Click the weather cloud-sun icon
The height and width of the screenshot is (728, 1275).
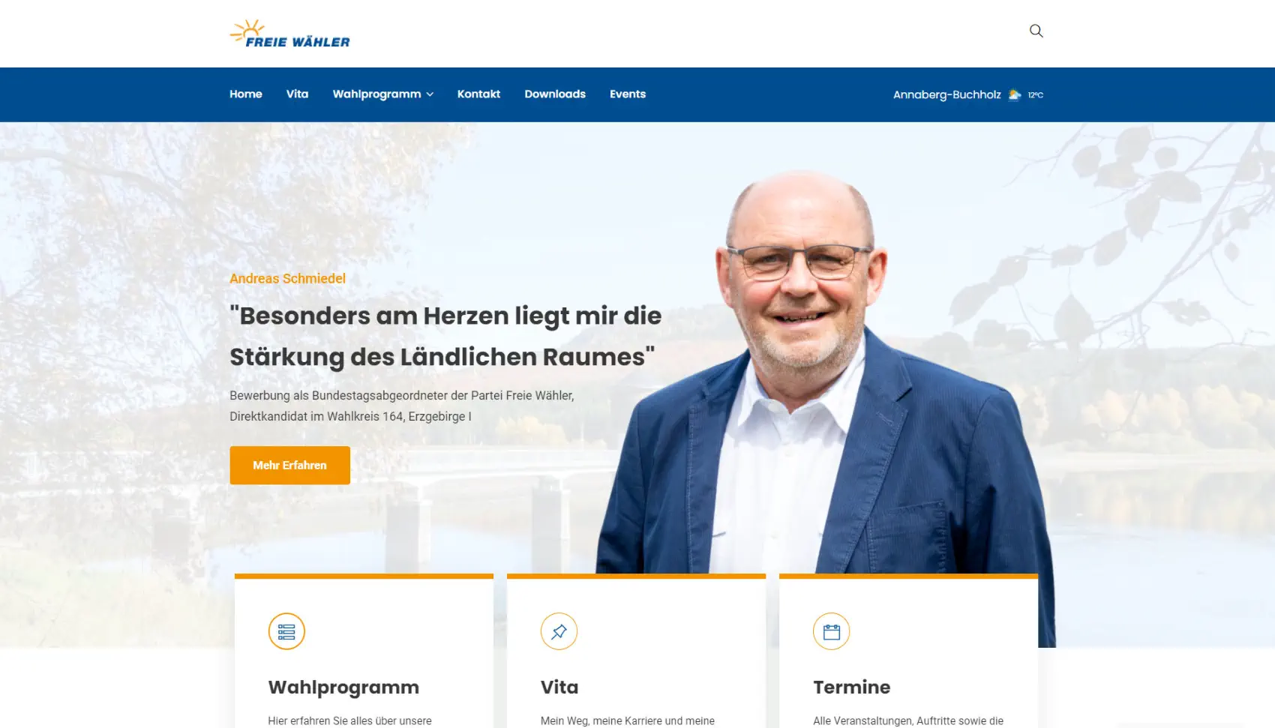pyautogui.click(x=1015, y=94)
